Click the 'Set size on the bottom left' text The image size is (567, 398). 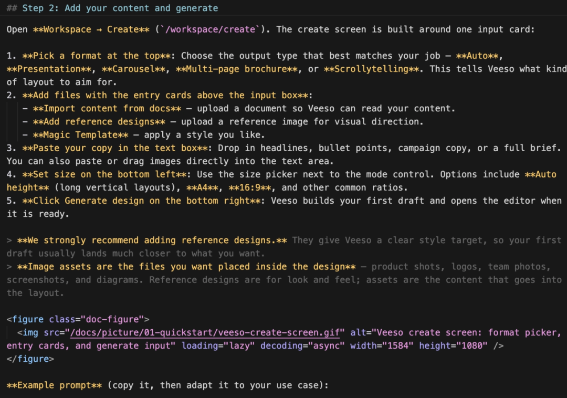(x=104, y=174)
